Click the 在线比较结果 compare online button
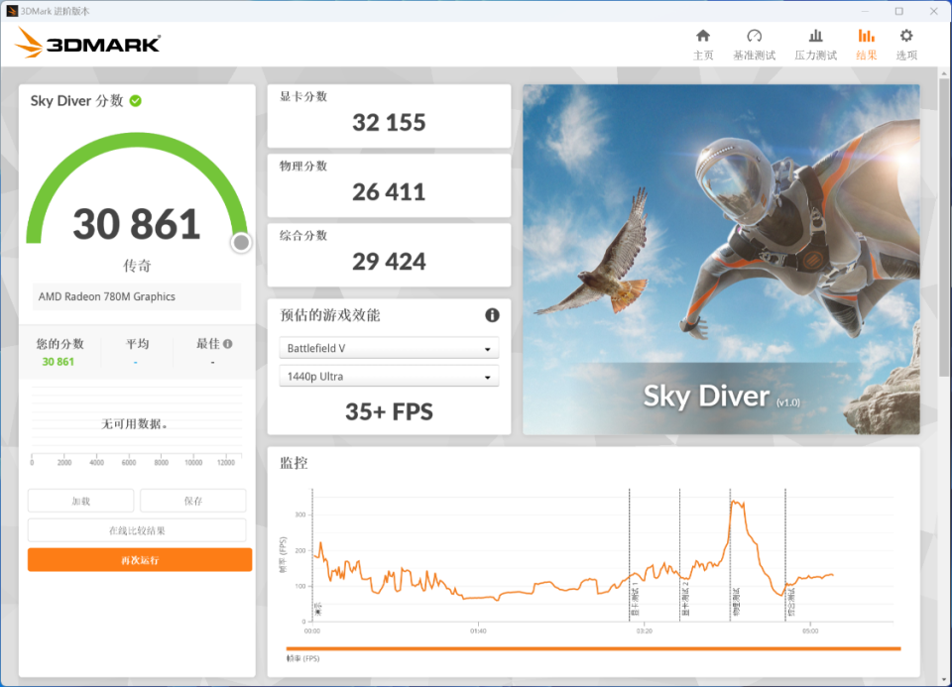This screenshot has height=687, width=952. pos(137,530)
